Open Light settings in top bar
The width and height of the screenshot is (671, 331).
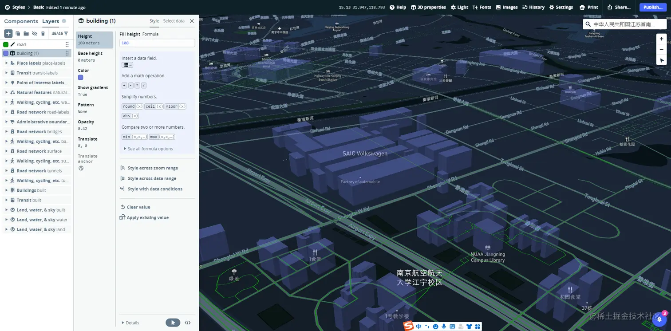point(459,7)
